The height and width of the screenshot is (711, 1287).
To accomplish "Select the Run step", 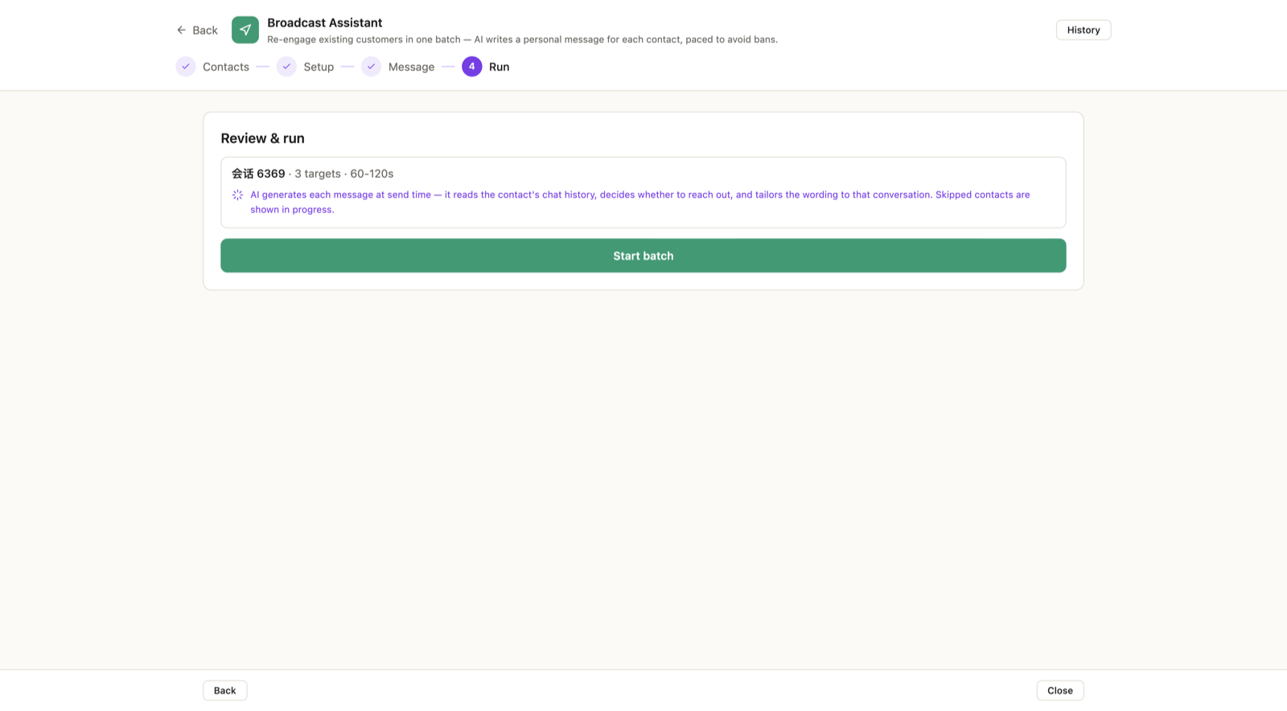I will tap(499, 67).
